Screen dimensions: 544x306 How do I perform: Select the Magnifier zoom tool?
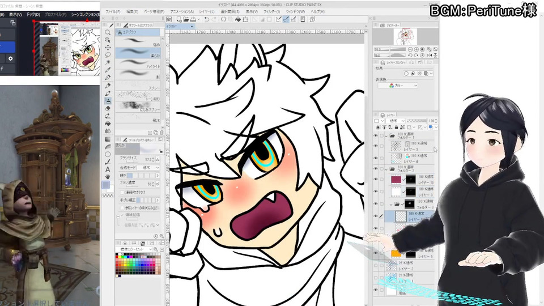108,32
